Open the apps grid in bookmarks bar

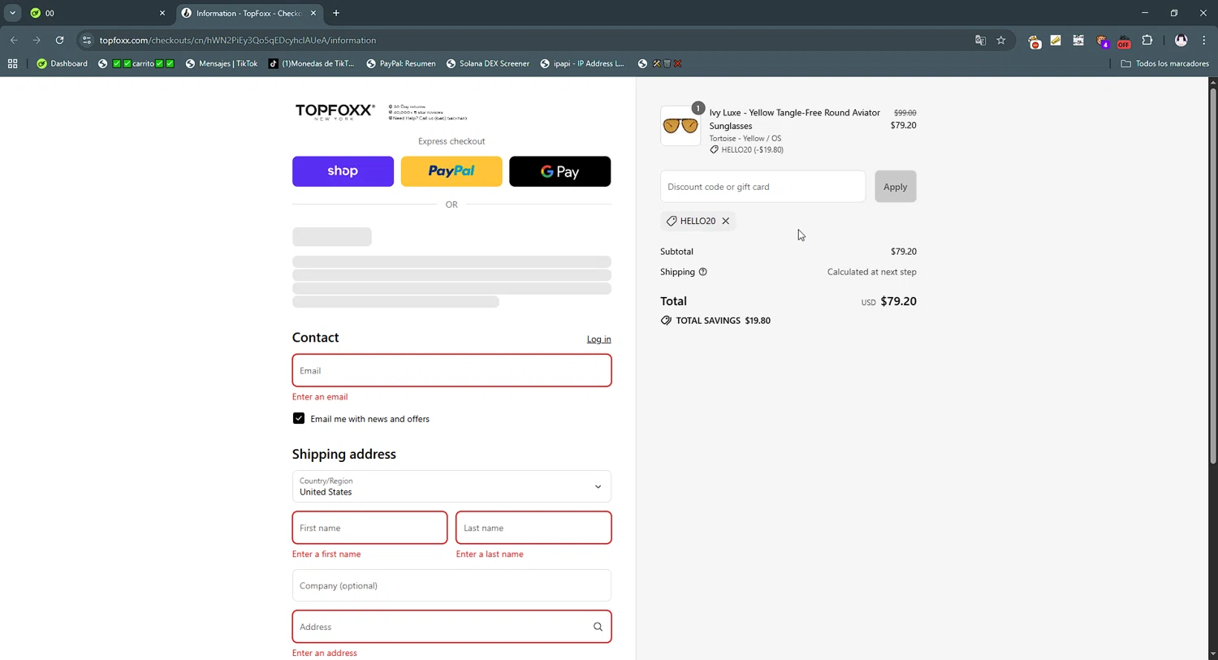click(12, 63)
